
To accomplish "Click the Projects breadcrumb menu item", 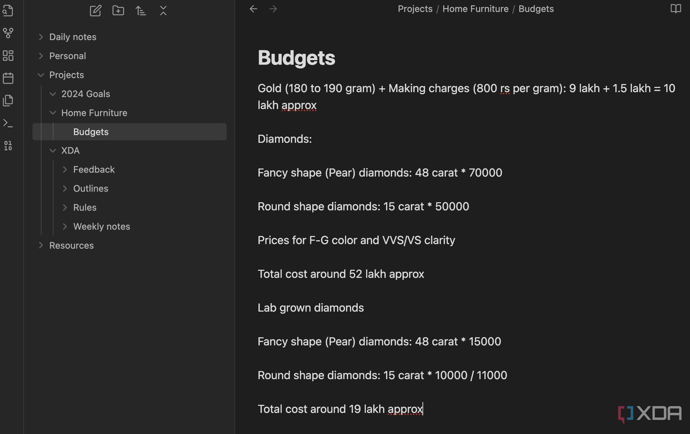I will click(415, 9).
